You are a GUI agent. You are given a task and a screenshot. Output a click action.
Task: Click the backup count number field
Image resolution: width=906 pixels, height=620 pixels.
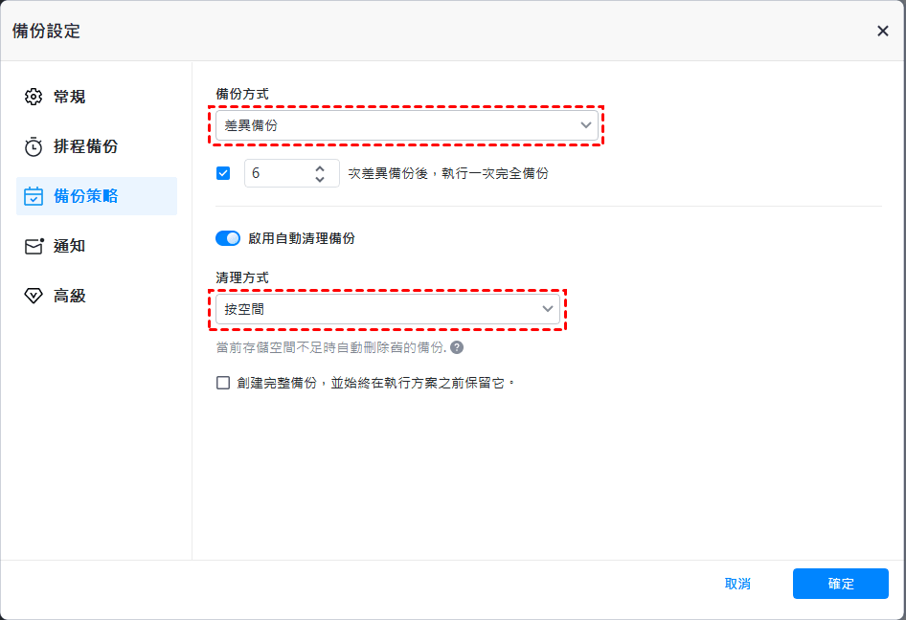click(278, 173)
